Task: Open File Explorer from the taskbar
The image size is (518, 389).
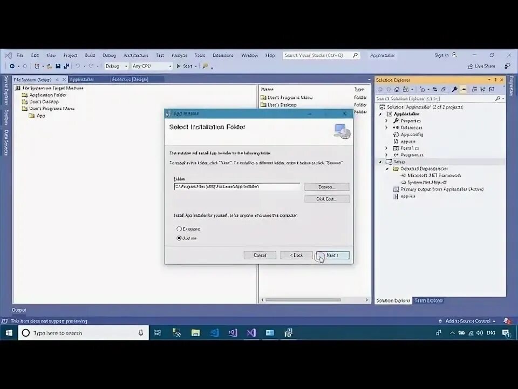Action: pyautogui.click(x=195, y=333)
